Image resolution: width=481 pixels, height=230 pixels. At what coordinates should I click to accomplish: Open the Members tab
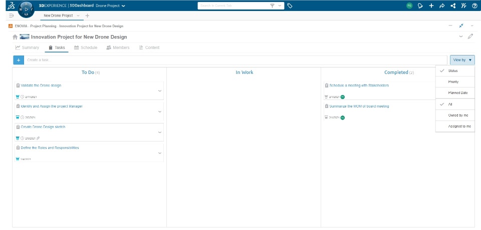coord(118,47)
